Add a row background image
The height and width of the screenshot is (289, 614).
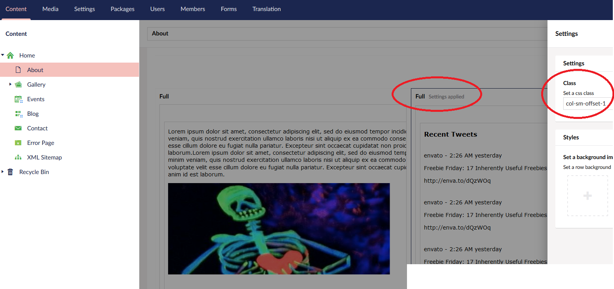[587, 196]
